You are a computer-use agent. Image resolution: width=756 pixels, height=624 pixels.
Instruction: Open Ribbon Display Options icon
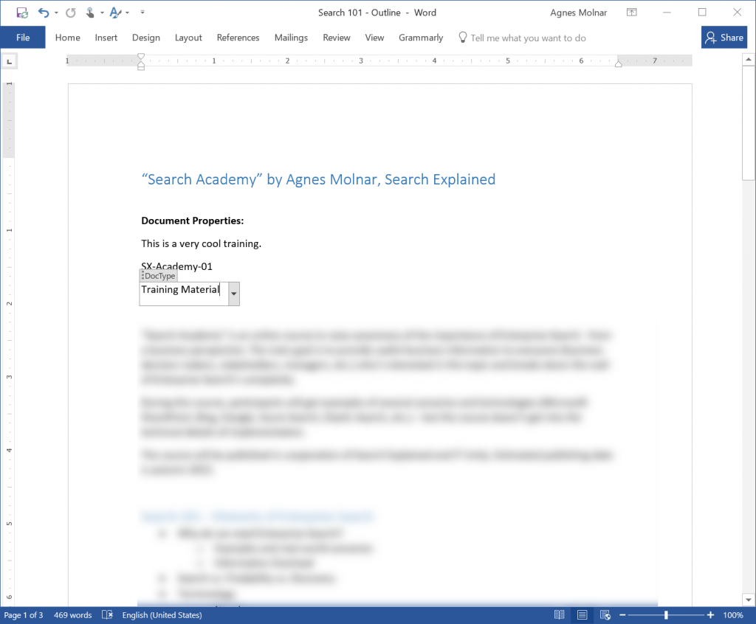pyautogui.click(x=632, y=13)
